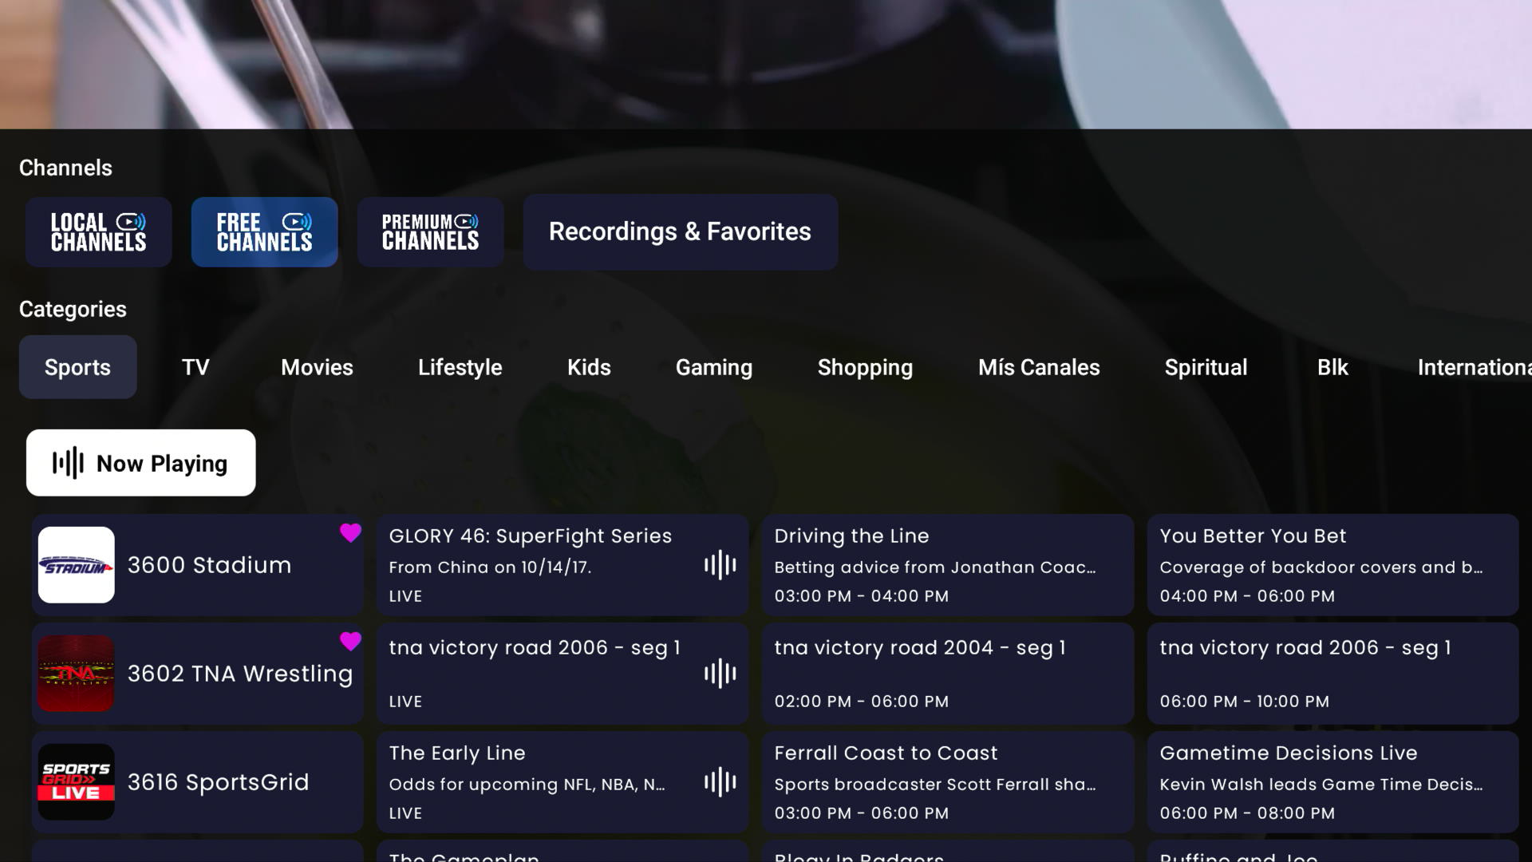
Task: Open Premium Channels logo button
Action: click(x=430, y=232)
